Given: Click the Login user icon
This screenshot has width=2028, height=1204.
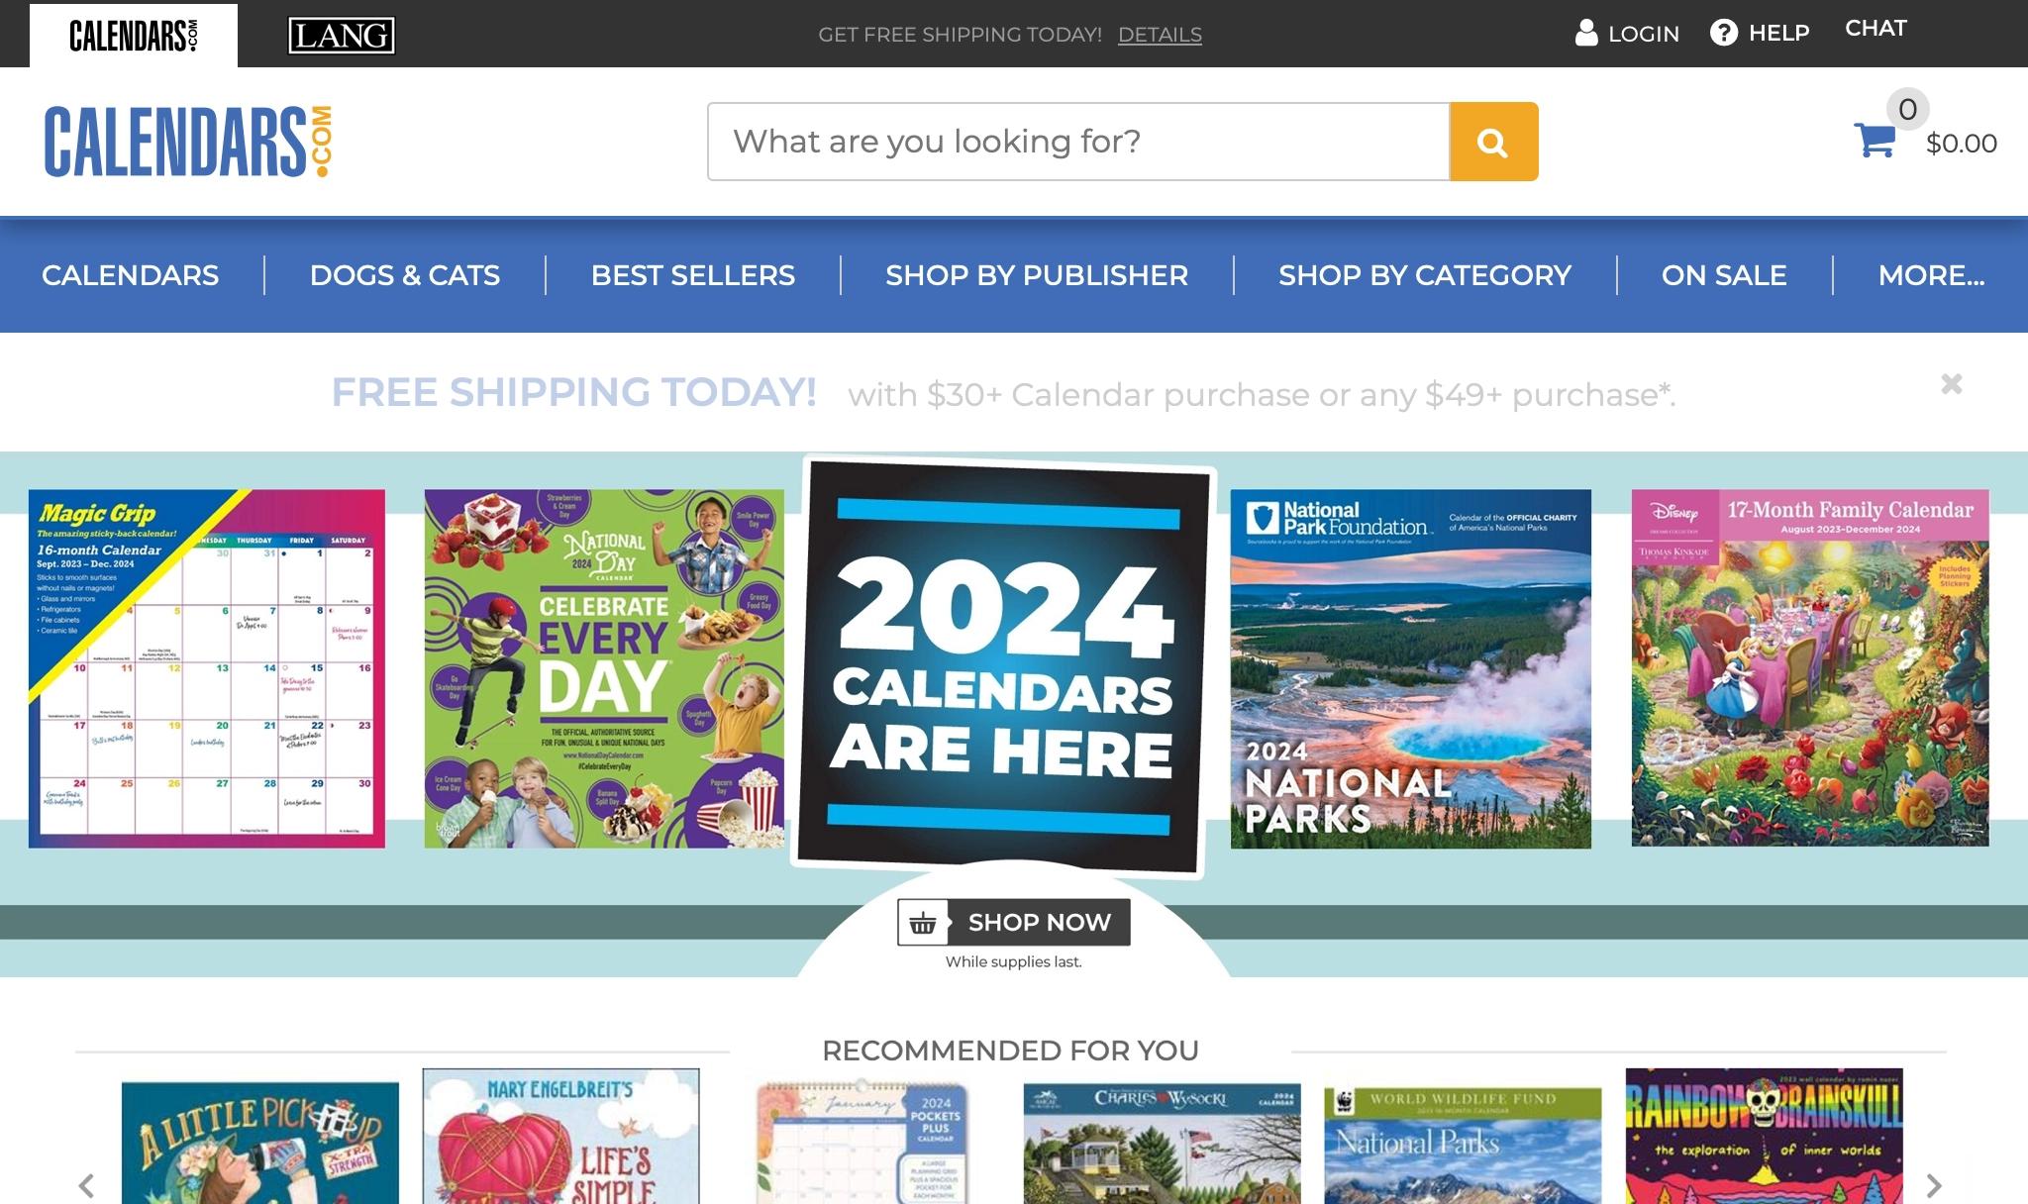Looking at the screenshot, I should [1586, 33].
